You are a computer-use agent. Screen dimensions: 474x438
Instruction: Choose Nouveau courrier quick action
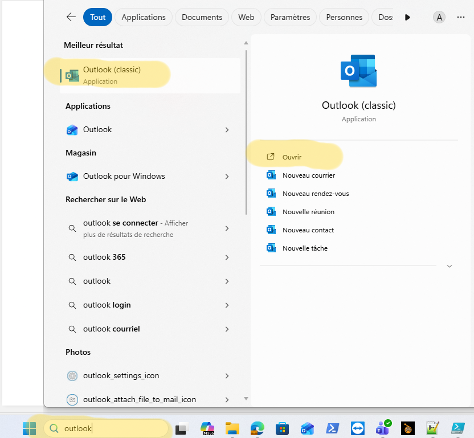[x=309, y=175]
